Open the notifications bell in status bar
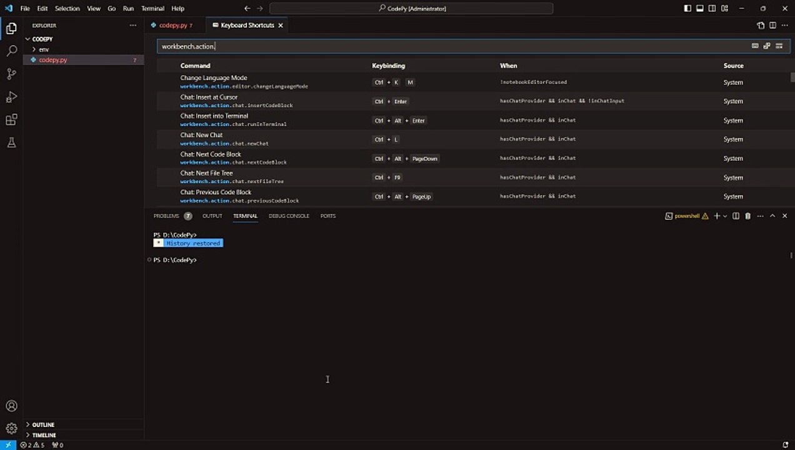The width and height of the screenshot is (795, 450). (785, 445)
